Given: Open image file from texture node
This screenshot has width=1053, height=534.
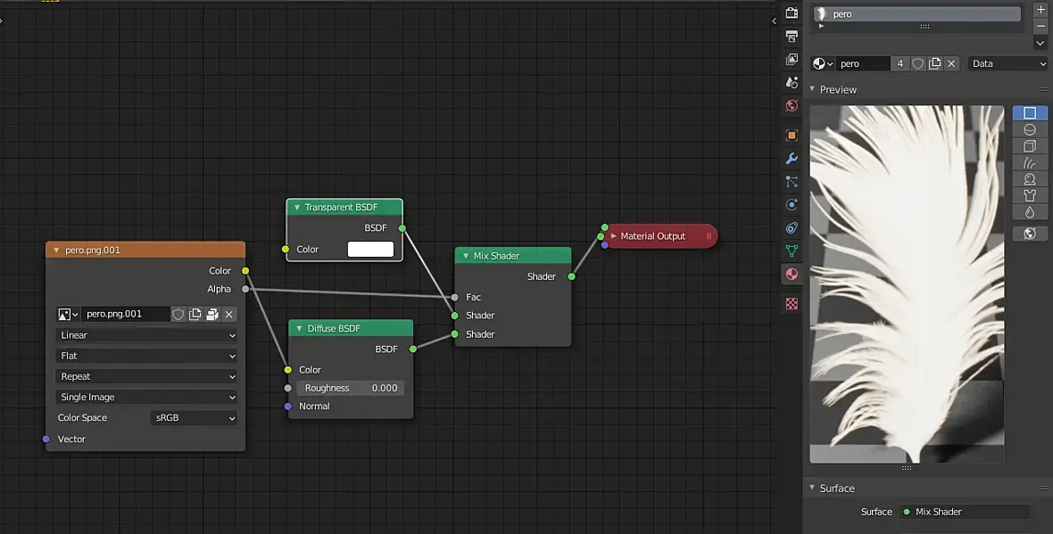Looking at the screenshot, I should [212, 314].
